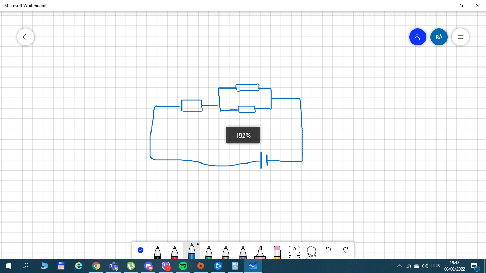
Task: Click the blue checkmark to finish inking
Action: pos(141,250)
